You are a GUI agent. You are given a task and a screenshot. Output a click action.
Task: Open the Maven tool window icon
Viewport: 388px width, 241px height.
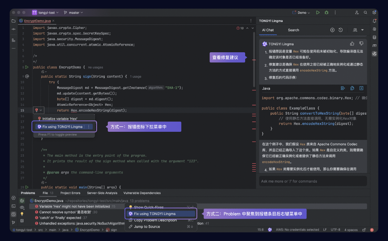coord(374,45)
